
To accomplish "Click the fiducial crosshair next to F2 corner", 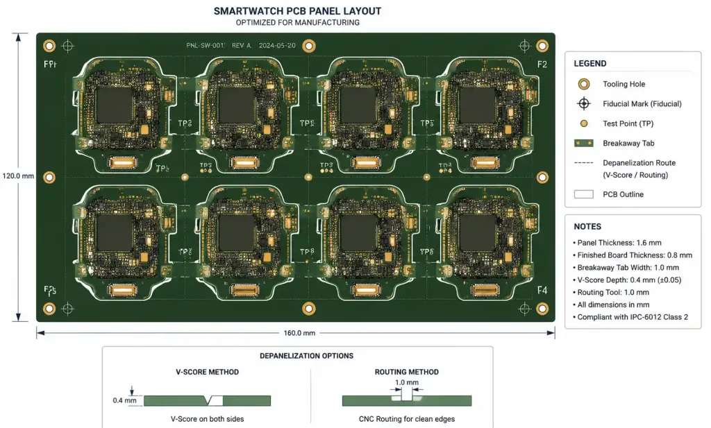I will point(524,46).
